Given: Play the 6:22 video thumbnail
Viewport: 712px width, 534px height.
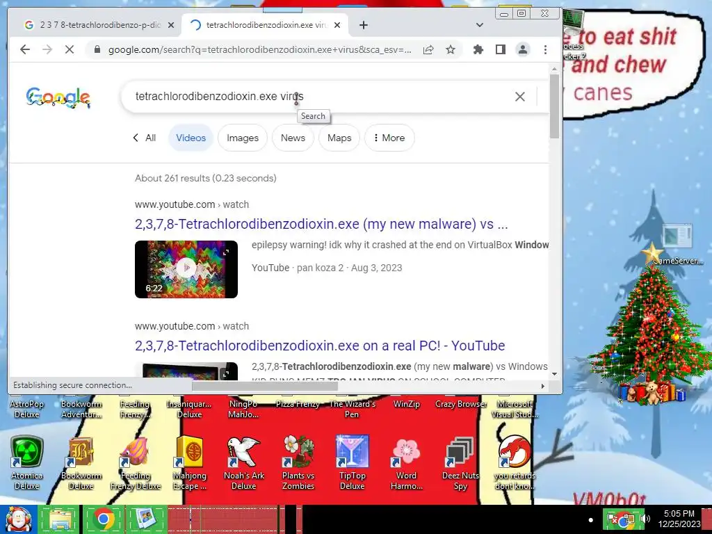Looking at the screenshot, I should point(186,269).
